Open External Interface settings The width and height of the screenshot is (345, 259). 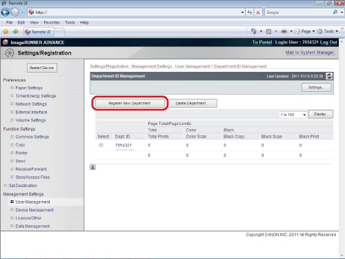point(31,112)
